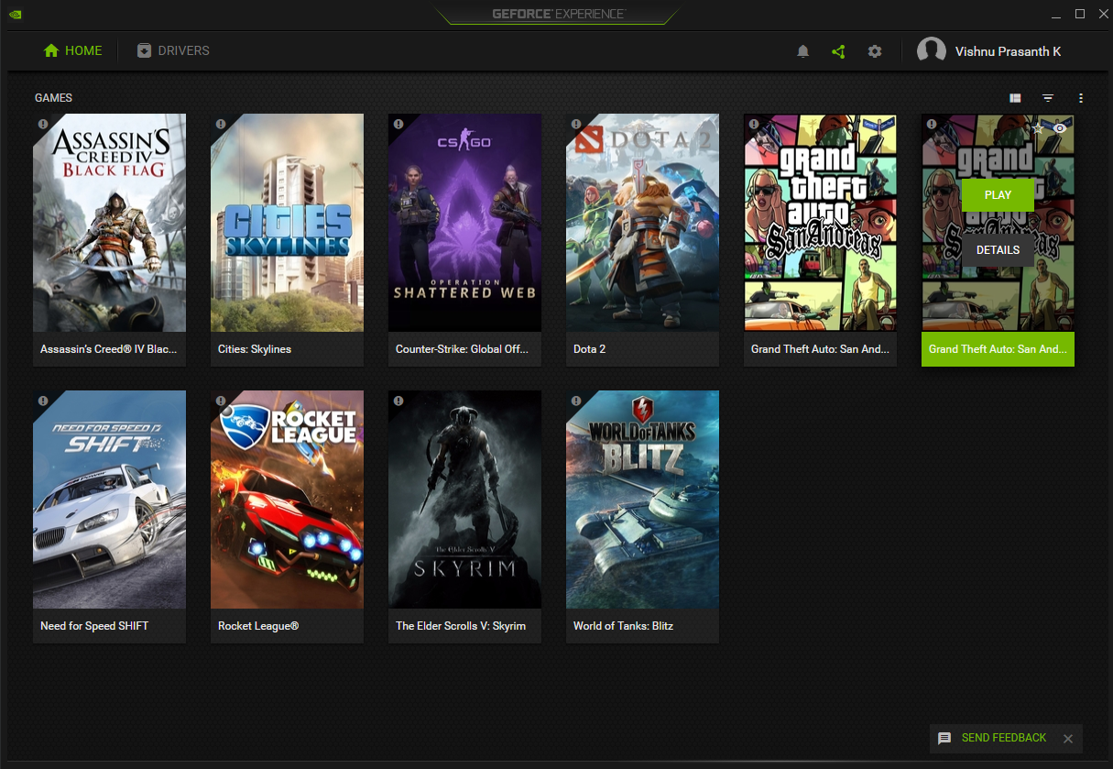This screenshot has height=769, width=1113.
Task: Open the three-dot more options menu
Action: (x=1081, y=98)
